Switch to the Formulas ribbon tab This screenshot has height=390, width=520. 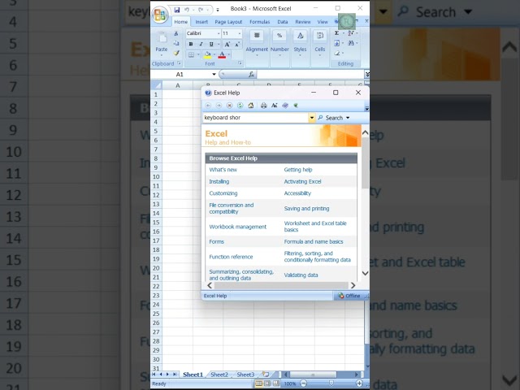[x=260, y=22]
